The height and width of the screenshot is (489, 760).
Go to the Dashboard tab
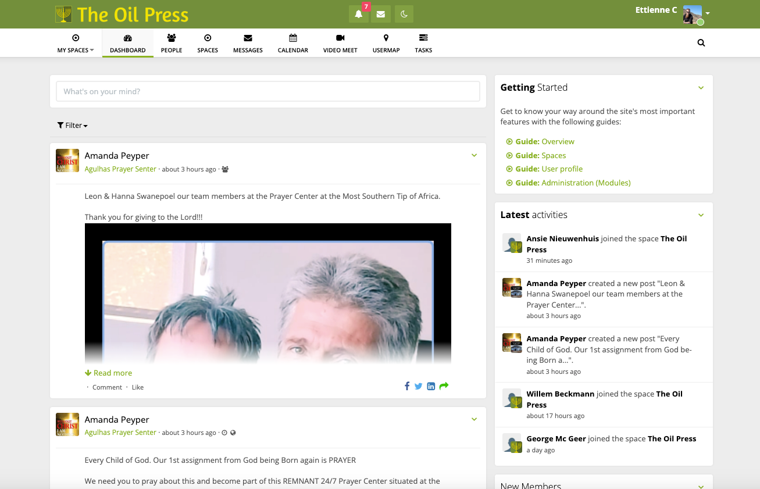(x=128, y=43)
